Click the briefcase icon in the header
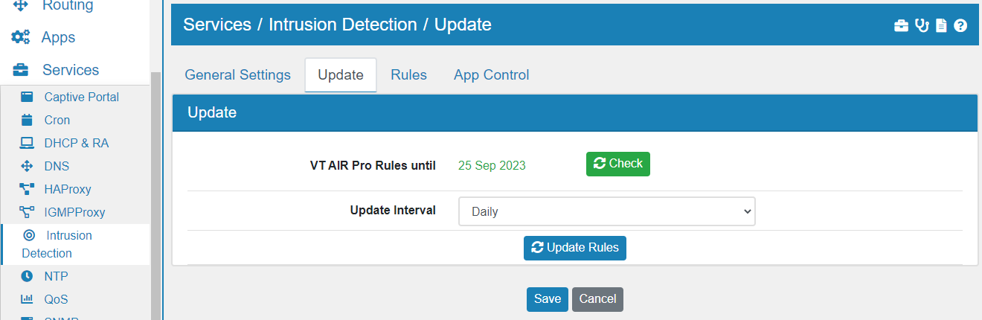The image size is (982, 320). click(x=901, y=25)
